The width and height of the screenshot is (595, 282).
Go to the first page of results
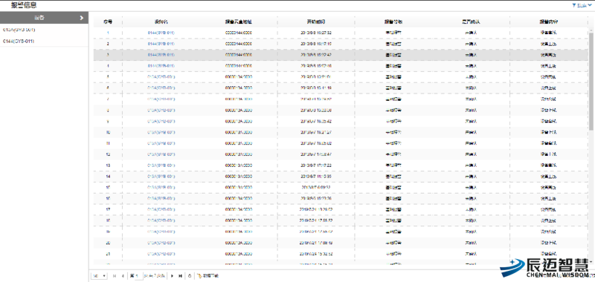click(115, 276)
